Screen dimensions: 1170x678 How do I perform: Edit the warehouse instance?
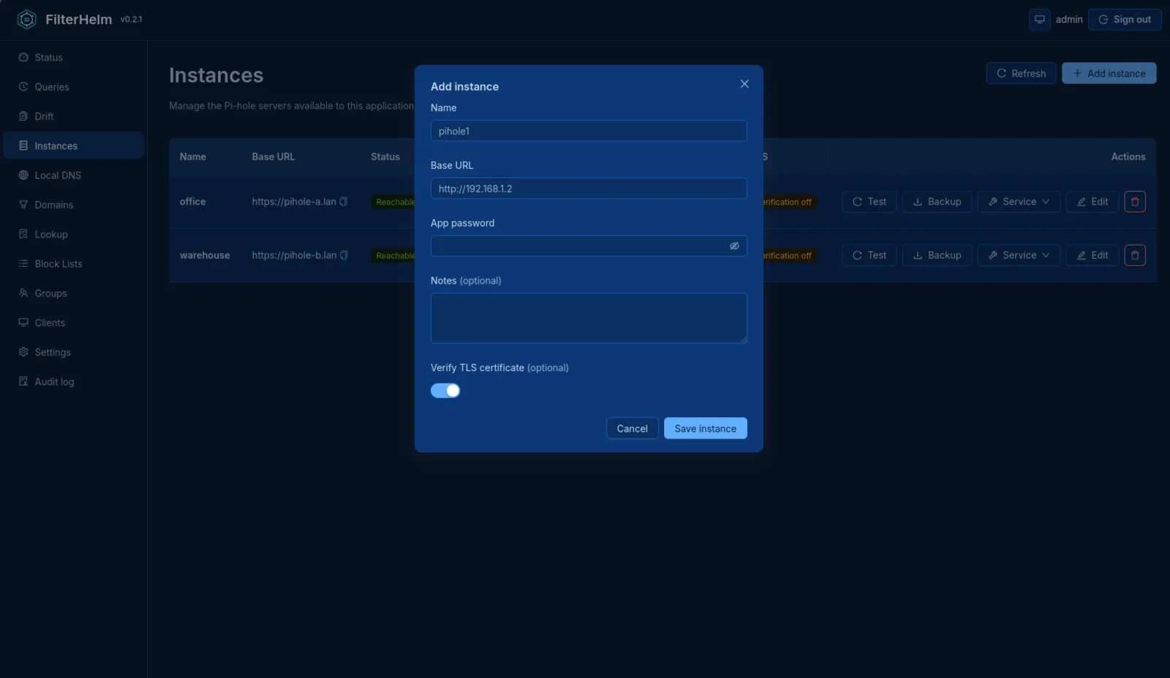(x=1092, y=255)
